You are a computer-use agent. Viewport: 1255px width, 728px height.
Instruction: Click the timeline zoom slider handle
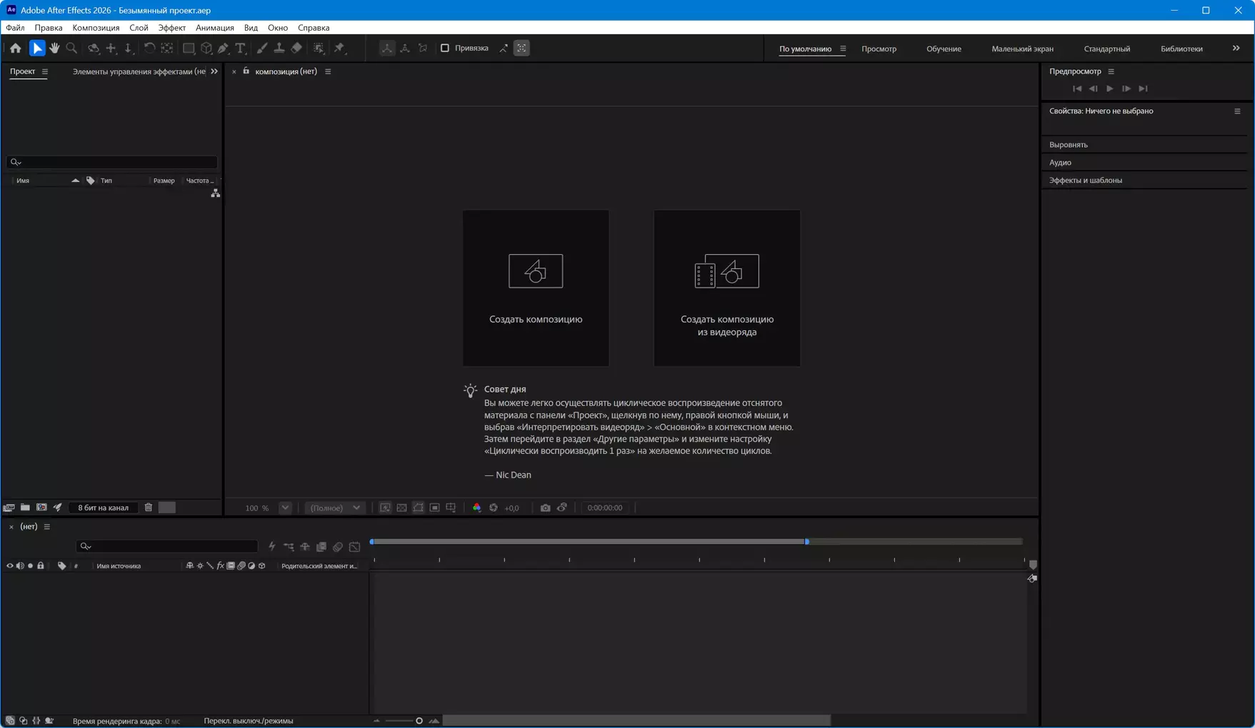point(419,721)
